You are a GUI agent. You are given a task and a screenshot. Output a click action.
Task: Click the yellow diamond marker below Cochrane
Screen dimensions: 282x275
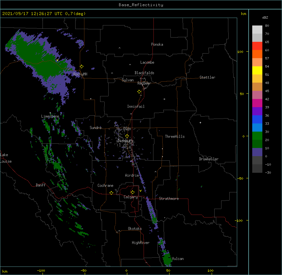(111, 193)
